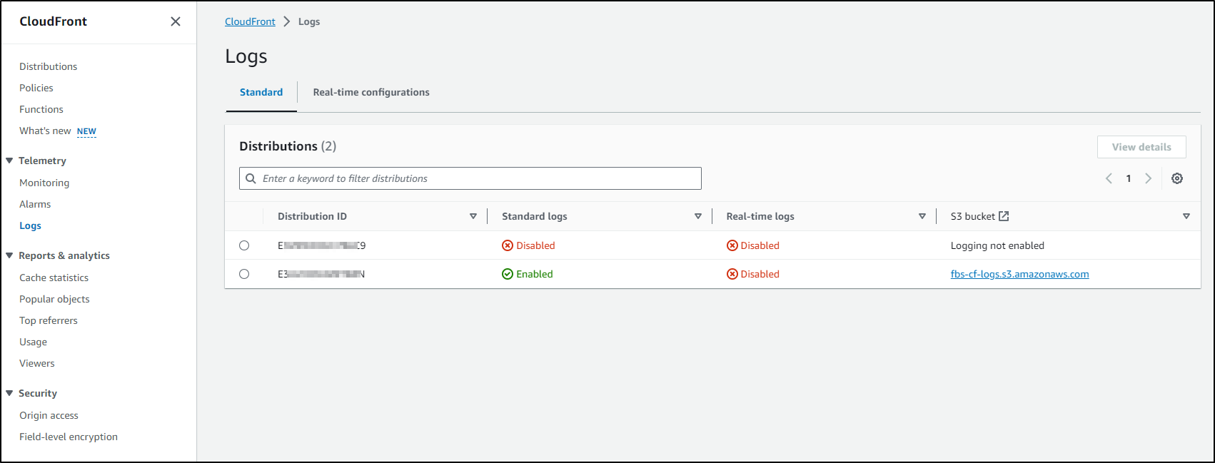
Task: Click the CloudFront breadcrumb link
Action: click(x=250, y=21)
